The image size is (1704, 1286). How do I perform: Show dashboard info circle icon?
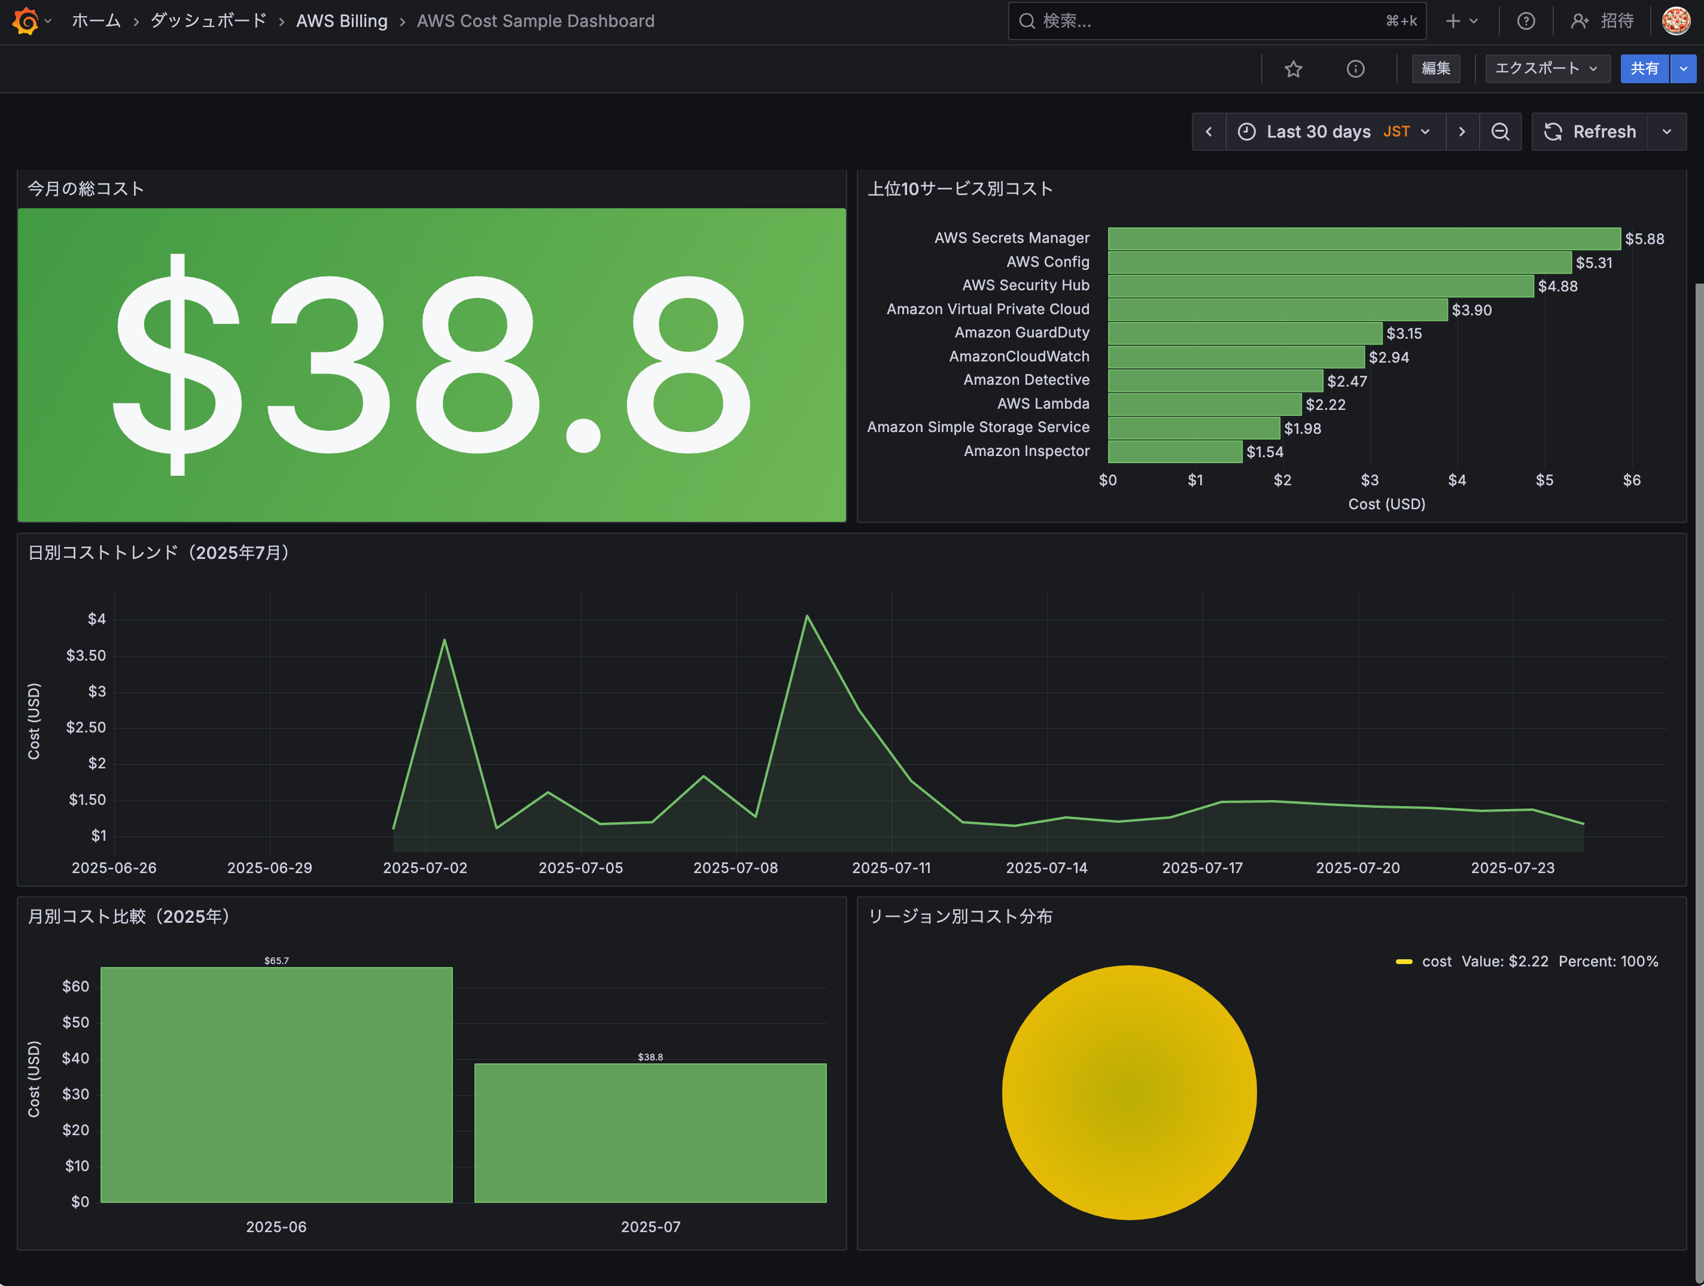pyautogui.click(x=1355, y=69)
